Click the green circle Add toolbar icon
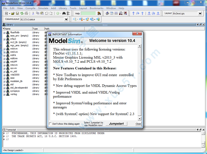 tap(58, 13)
